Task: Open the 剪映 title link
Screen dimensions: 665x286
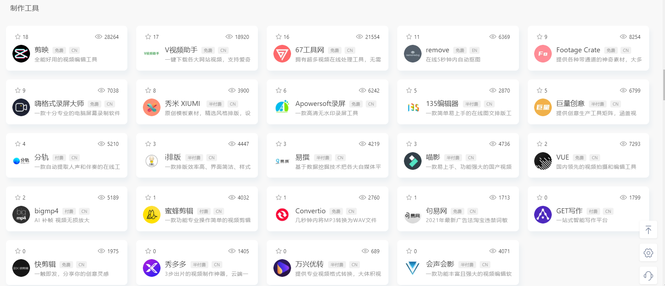Action: [x=42, y=50]
